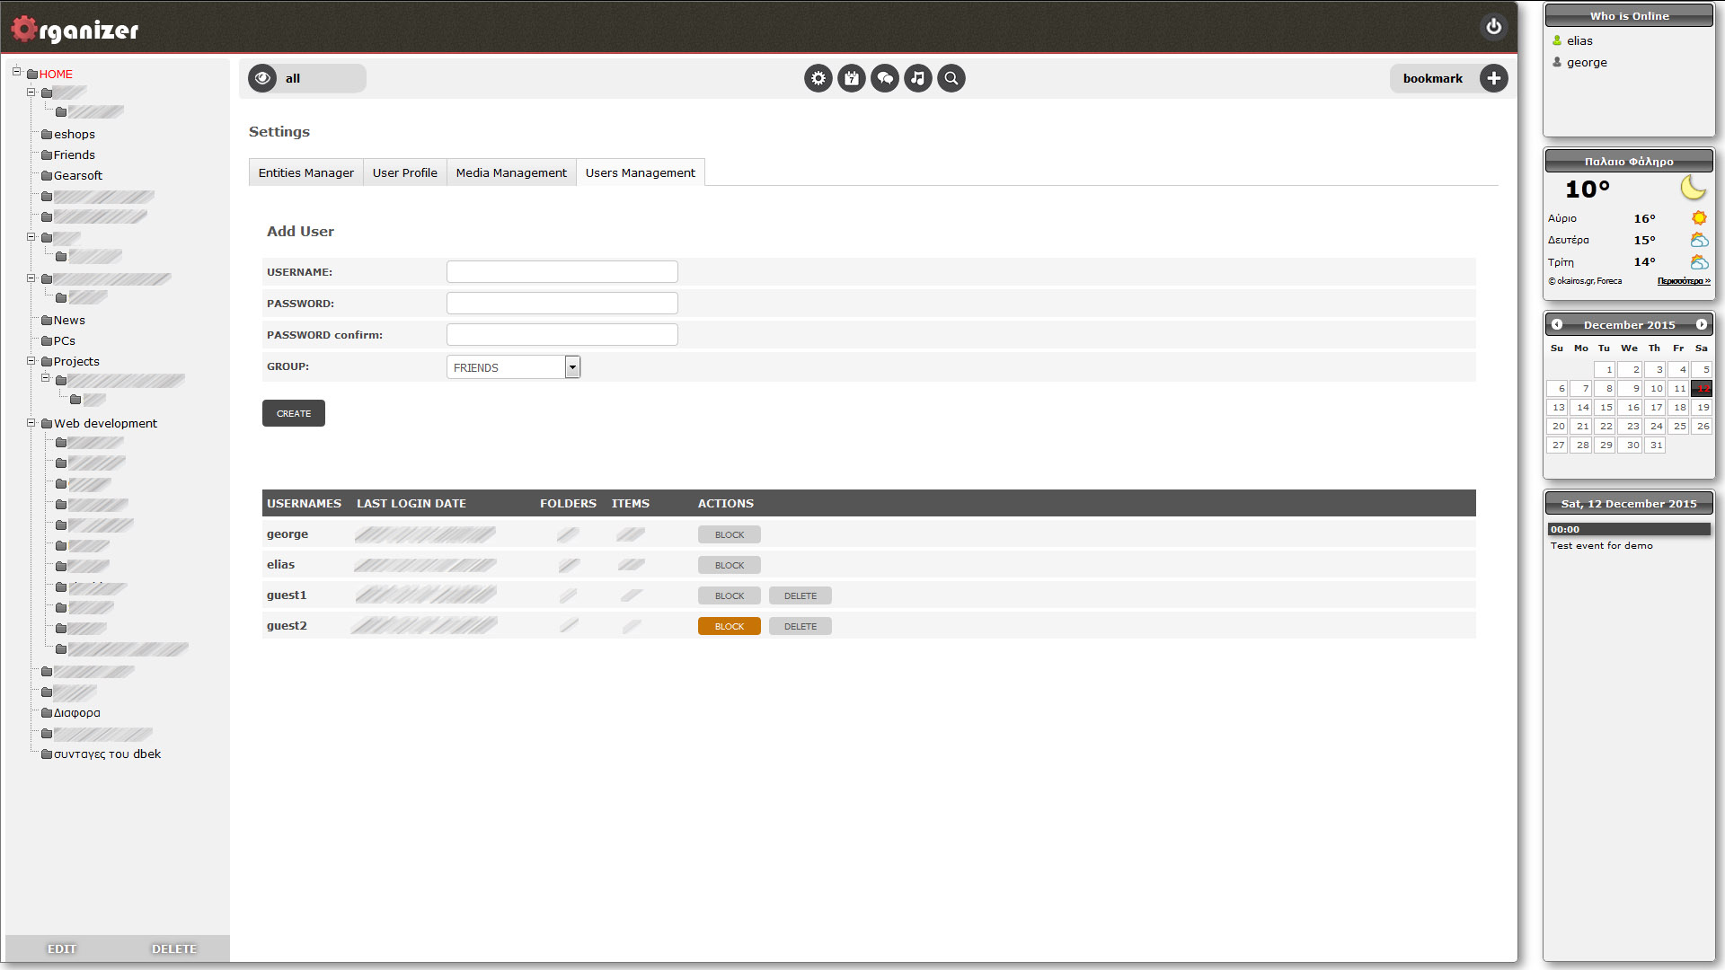
Task: Block the user guest1
Action: click(729, 595)
